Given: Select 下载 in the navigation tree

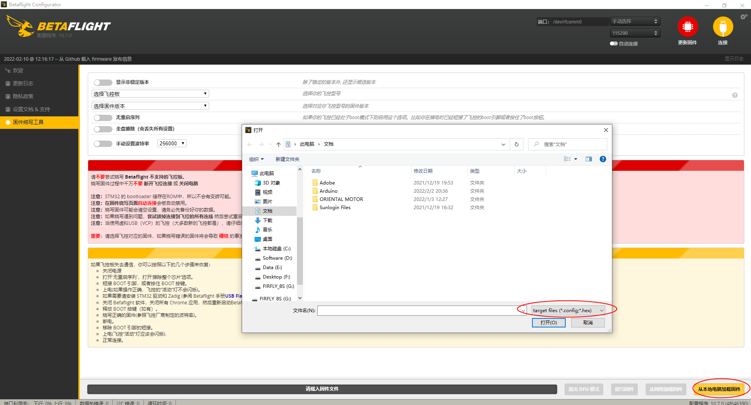Looking at the screenshot, I should coord(267,221).
